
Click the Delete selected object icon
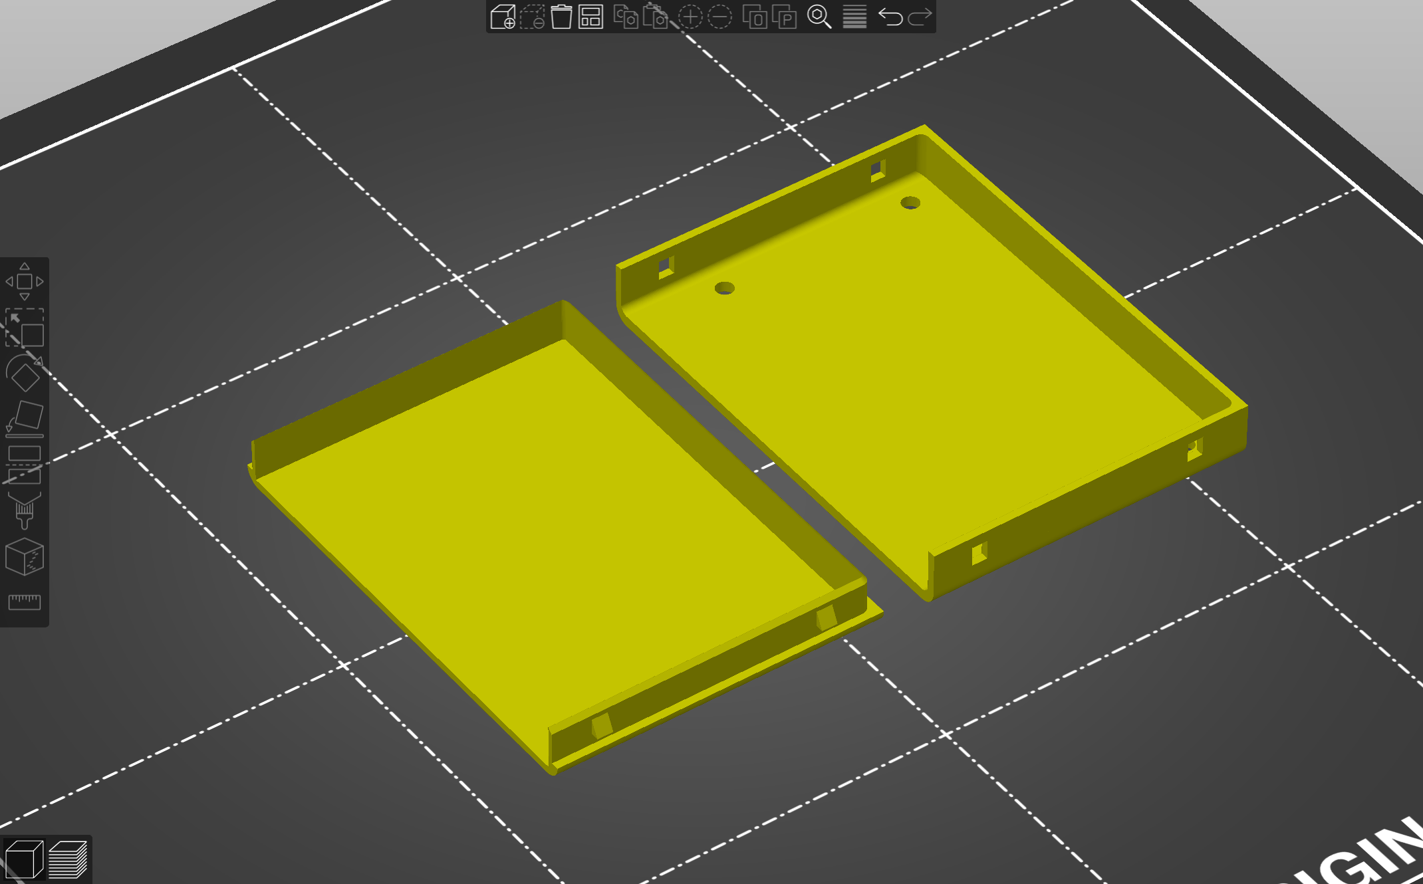point(532,17)
